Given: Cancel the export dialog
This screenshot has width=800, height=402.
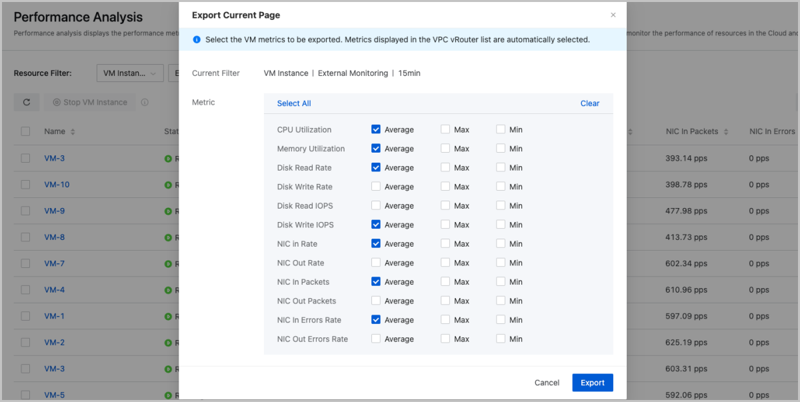Looking at the screenshot, I should (x=547, y=383).
